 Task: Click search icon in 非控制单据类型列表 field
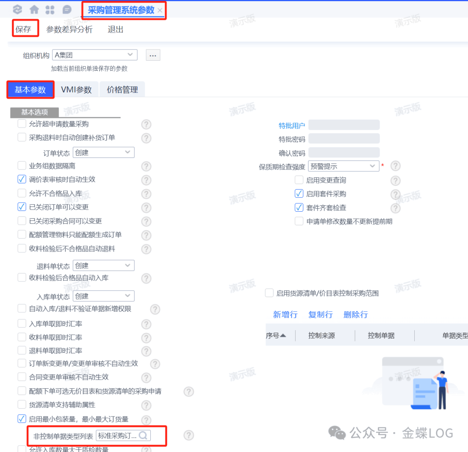[x=143, y=436]
